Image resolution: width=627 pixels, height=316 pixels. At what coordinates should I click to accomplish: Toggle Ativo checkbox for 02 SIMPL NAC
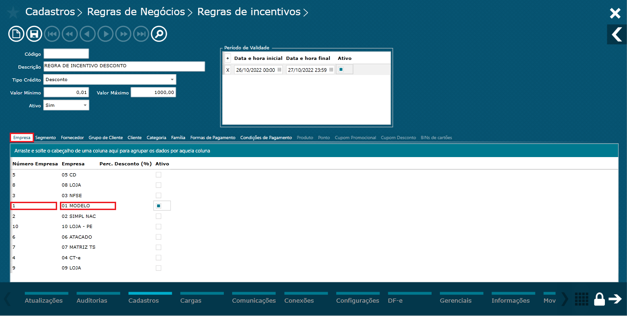(x=158, y=216)
